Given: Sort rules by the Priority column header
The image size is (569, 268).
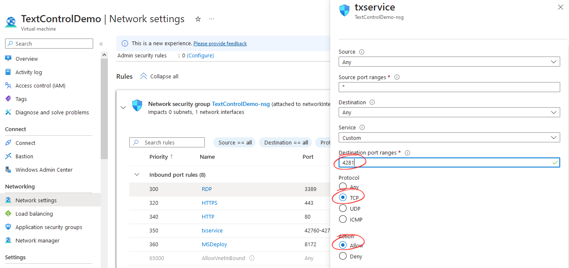Looking at the screenshot, I should pyautogui.click(x=161, y=157).
